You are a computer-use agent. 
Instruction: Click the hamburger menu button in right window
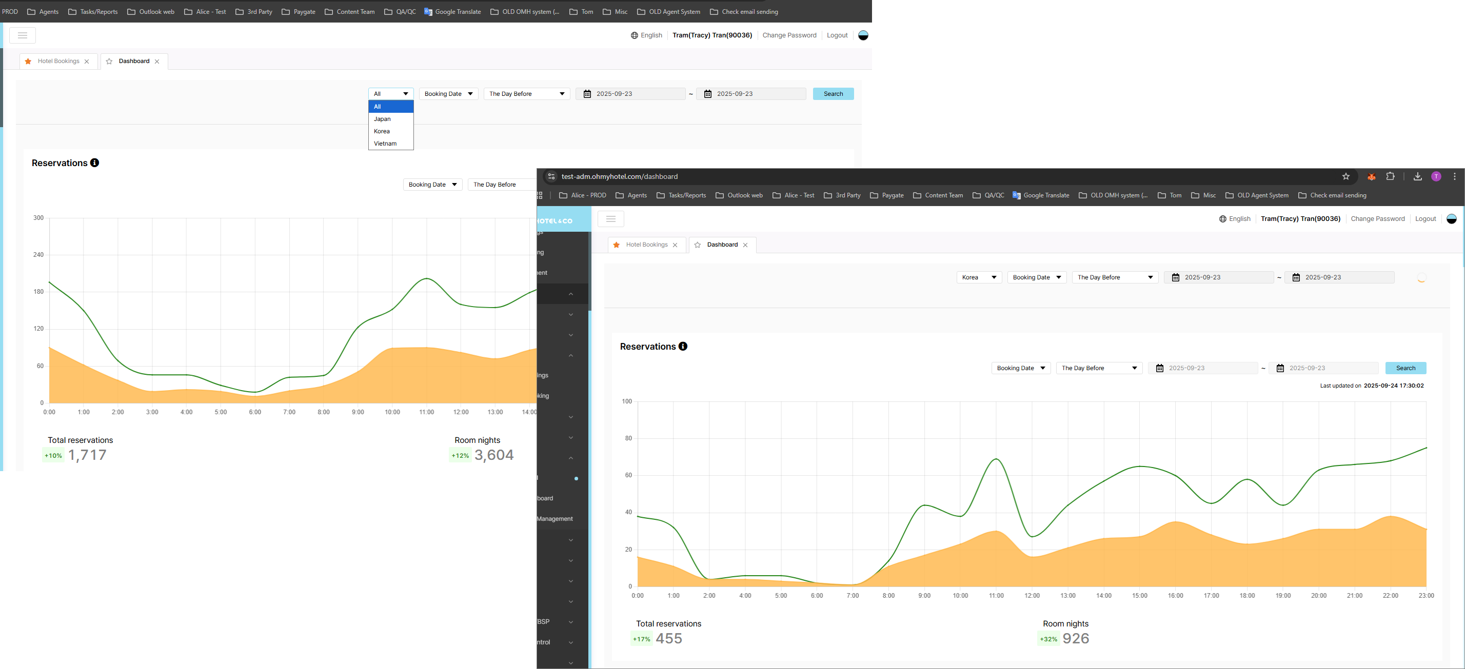611,219
